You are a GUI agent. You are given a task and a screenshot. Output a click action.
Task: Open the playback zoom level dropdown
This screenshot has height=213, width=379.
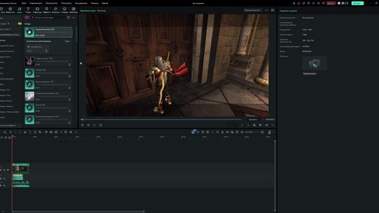[233, 125]
